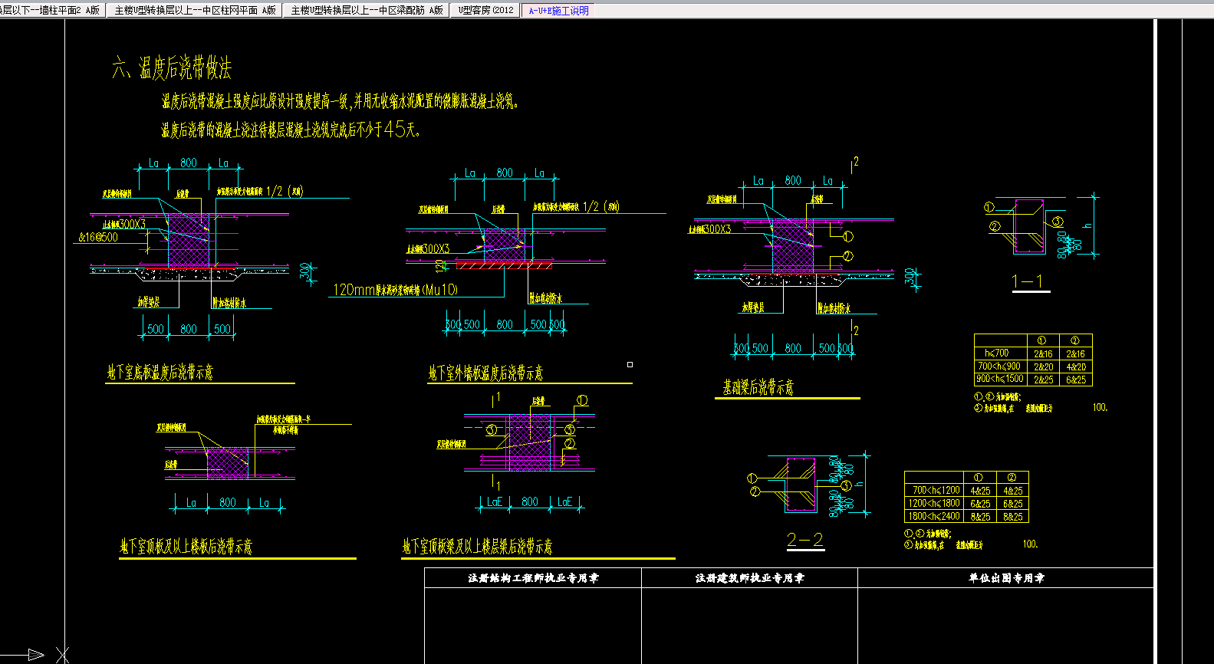The image size is (1214, 664).
Task: Click the 120mm厚水泥砂浆砌砖墙(Mu10) annotation
Action: point(395,290)
